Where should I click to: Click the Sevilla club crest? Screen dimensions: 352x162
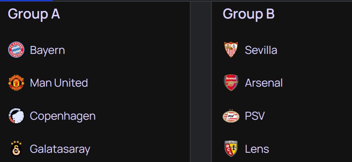tap(231, 50)
